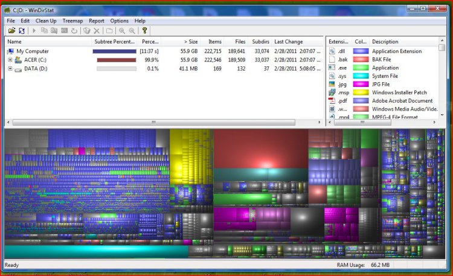The image size is (453, 276).
Task: Click the .jpg picture file icon
Action: click(x=332, y=84)
